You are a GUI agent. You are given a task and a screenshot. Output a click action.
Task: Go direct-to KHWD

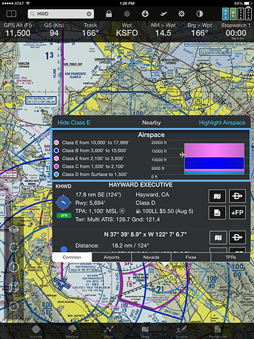(237, 196)
